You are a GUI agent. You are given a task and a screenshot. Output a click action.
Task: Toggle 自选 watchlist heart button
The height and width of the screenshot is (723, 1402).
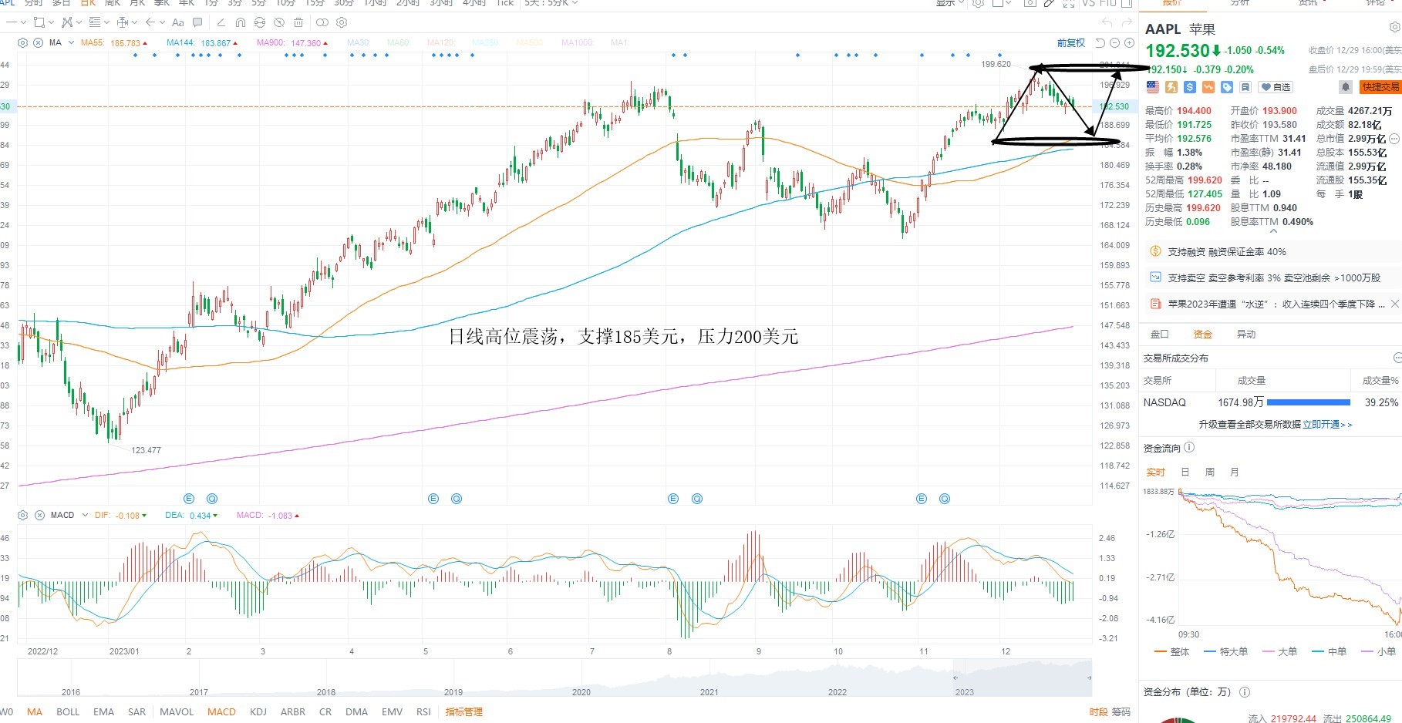pyautogui.click(x=1276, y=87)
